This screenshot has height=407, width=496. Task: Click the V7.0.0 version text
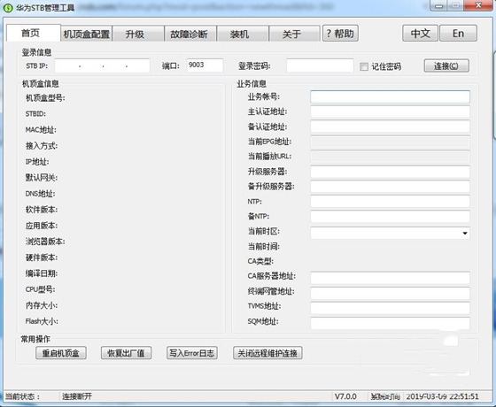tap(345, 396)
